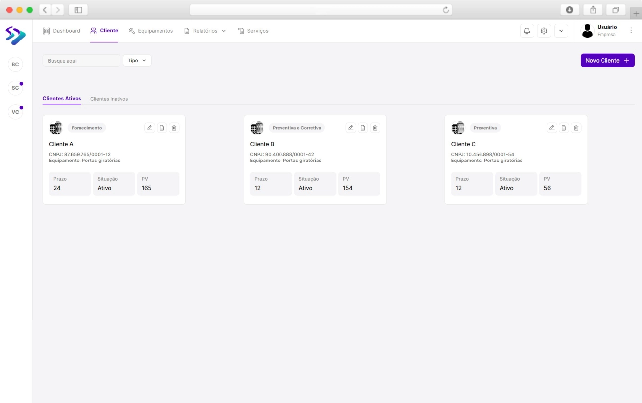Expand the chevron dropdown beside settings gear
Image resolution: width=642 pixels, height=403 pixels.
point(561,31)
